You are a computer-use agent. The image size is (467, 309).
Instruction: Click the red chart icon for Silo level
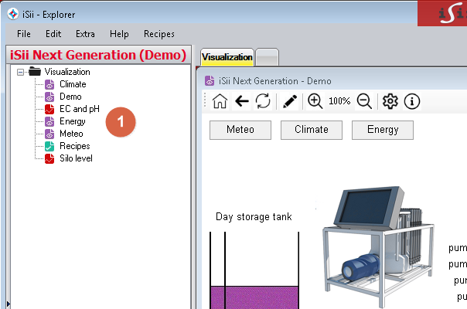pyautogui.click(x=49, y=158)
